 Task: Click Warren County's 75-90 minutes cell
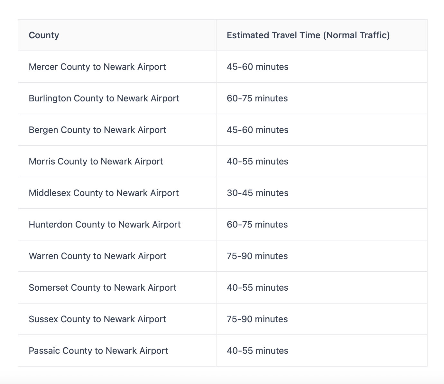coord(257,256)
